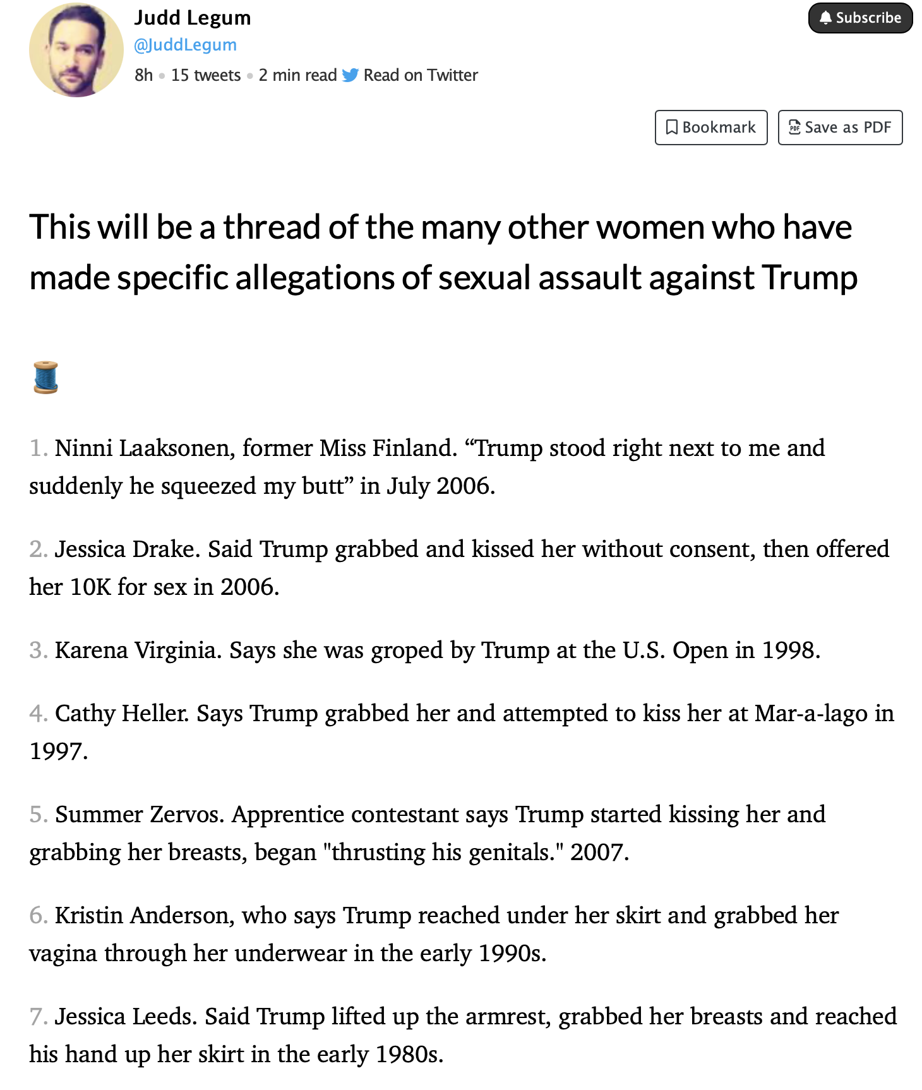
Task: Select tweet 2 about Jessica Drake
Action: (458, 568)
